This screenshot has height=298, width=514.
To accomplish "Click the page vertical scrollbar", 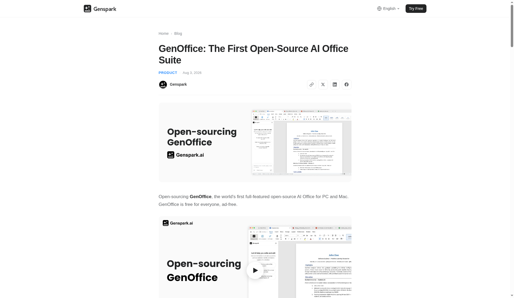I will [512, 25].
